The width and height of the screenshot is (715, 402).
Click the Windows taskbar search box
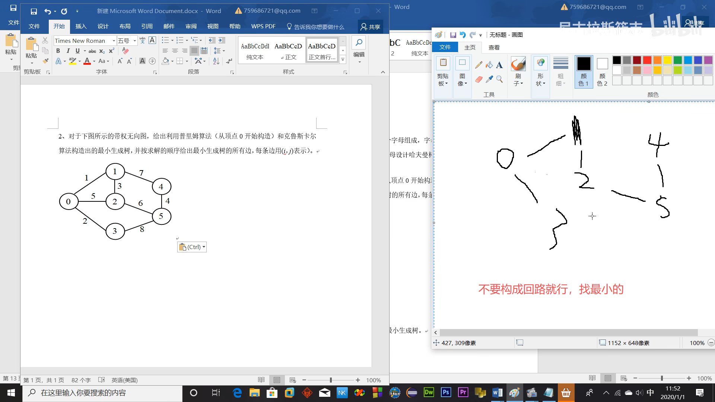coord(102,393)
